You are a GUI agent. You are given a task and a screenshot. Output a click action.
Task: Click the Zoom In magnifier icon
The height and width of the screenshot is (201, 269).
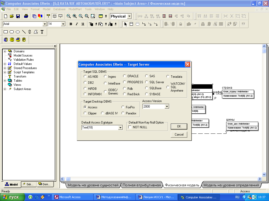point(75,16)
